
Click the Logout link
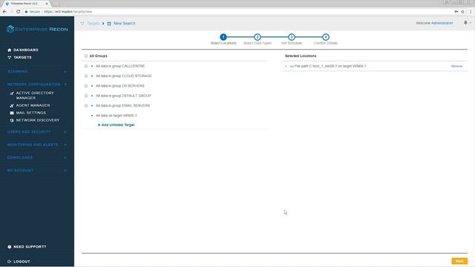click(x=22, y=262)
